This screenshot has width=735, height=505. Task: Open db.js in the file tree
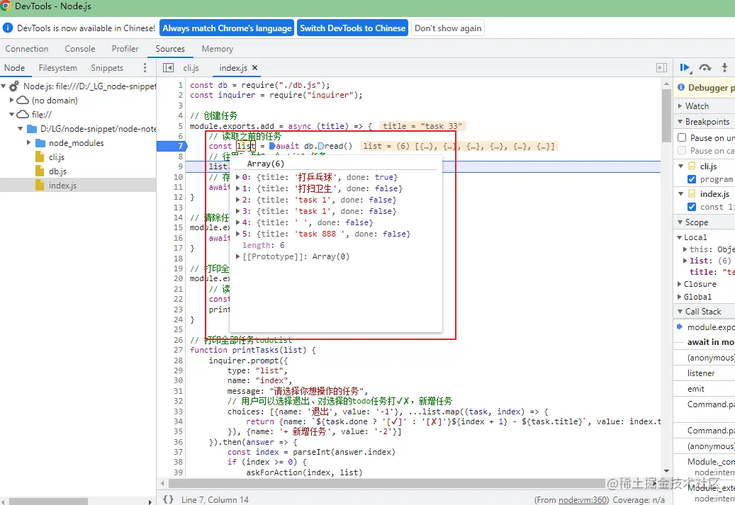pos(57,171)
